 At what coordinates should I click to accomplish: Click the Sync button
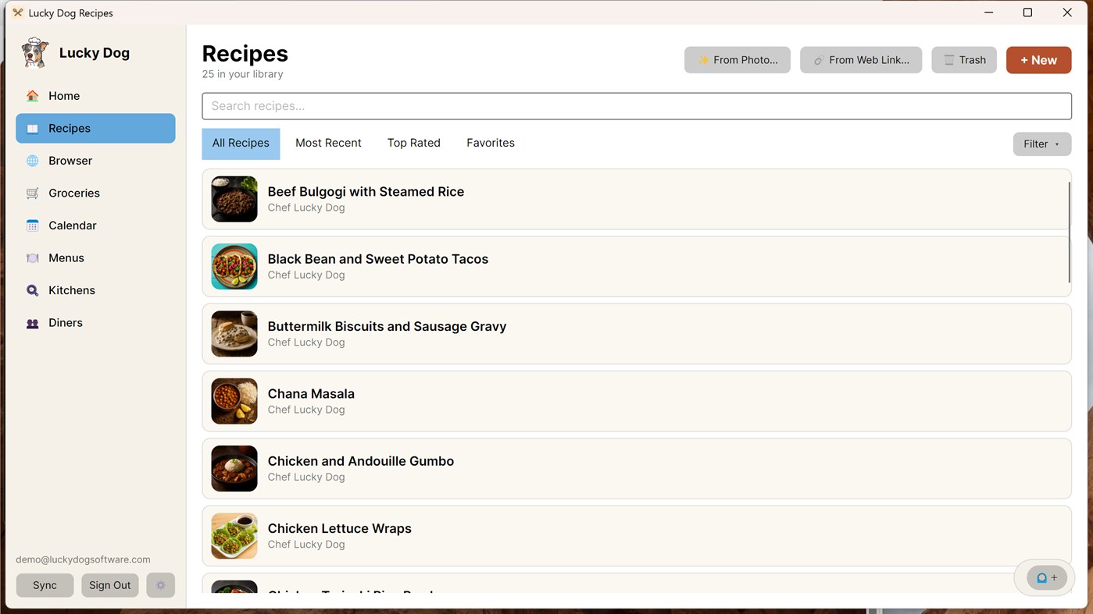tap(45, 585)
